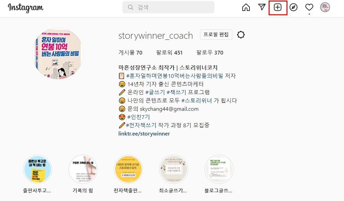Create new post with plus icon
The image size is (344, 201).
point(278,7)
